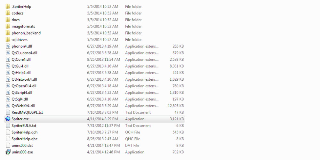Select the unins000.dat file name

coord(22,146)
